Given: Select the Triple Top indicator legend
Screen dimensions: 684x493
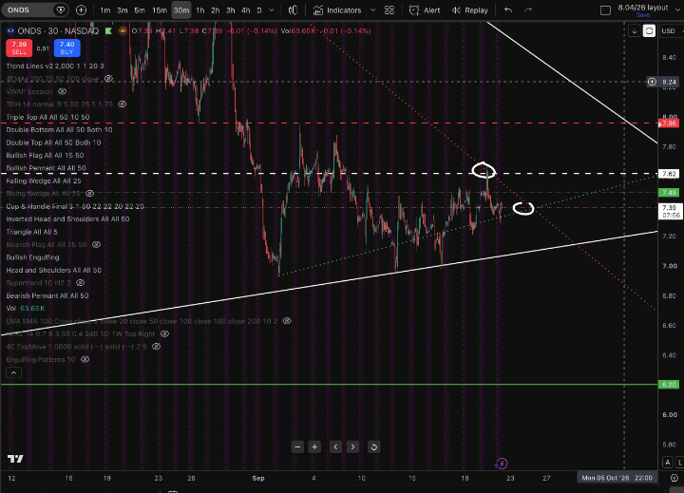Looking at the screenshot, I should point(47,118).
